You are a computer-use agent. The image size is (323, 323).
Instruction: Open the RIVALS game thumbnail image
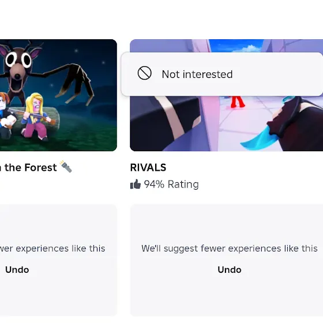(x=226, y=123)
